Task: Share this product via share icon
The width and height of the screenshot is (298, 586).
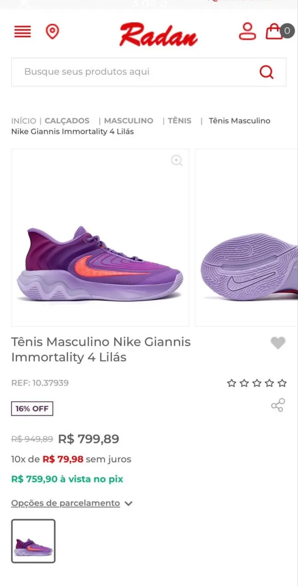Action: click(x=278, y=405)
